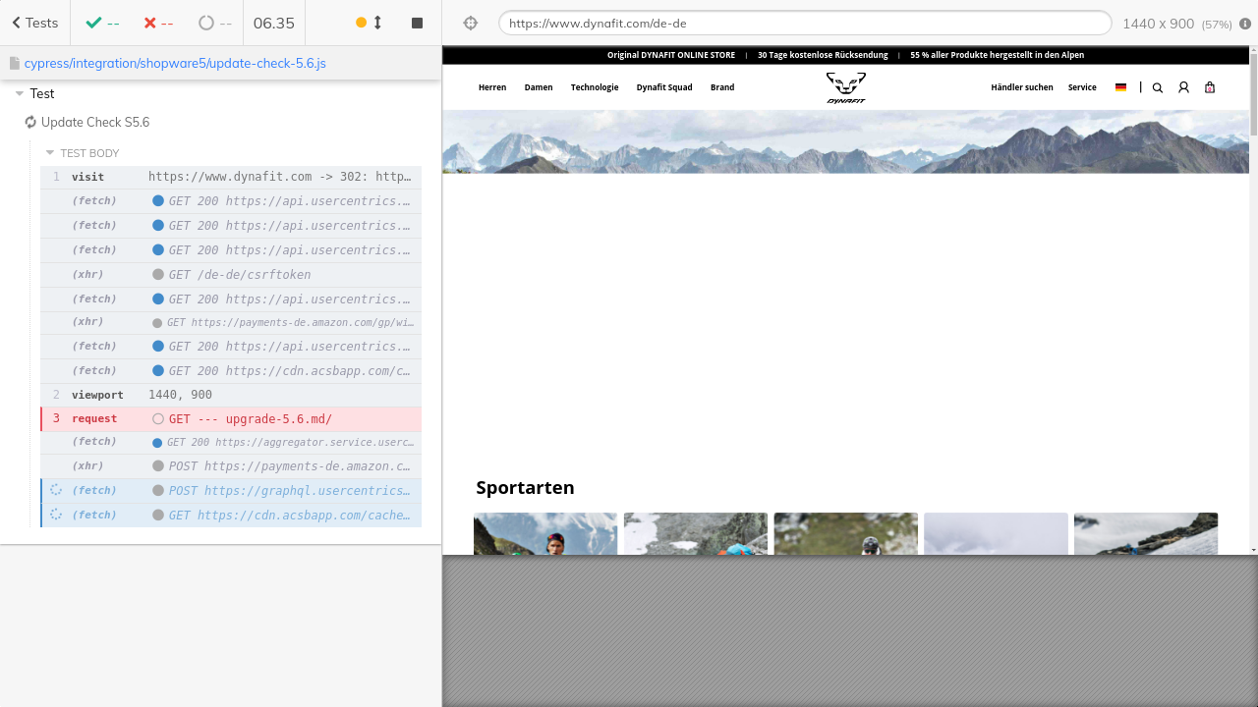Image resolution: width=1258 pixels, height=707 pixels.
Task: Open the Technologie menu item
Action: click(595, 87)
